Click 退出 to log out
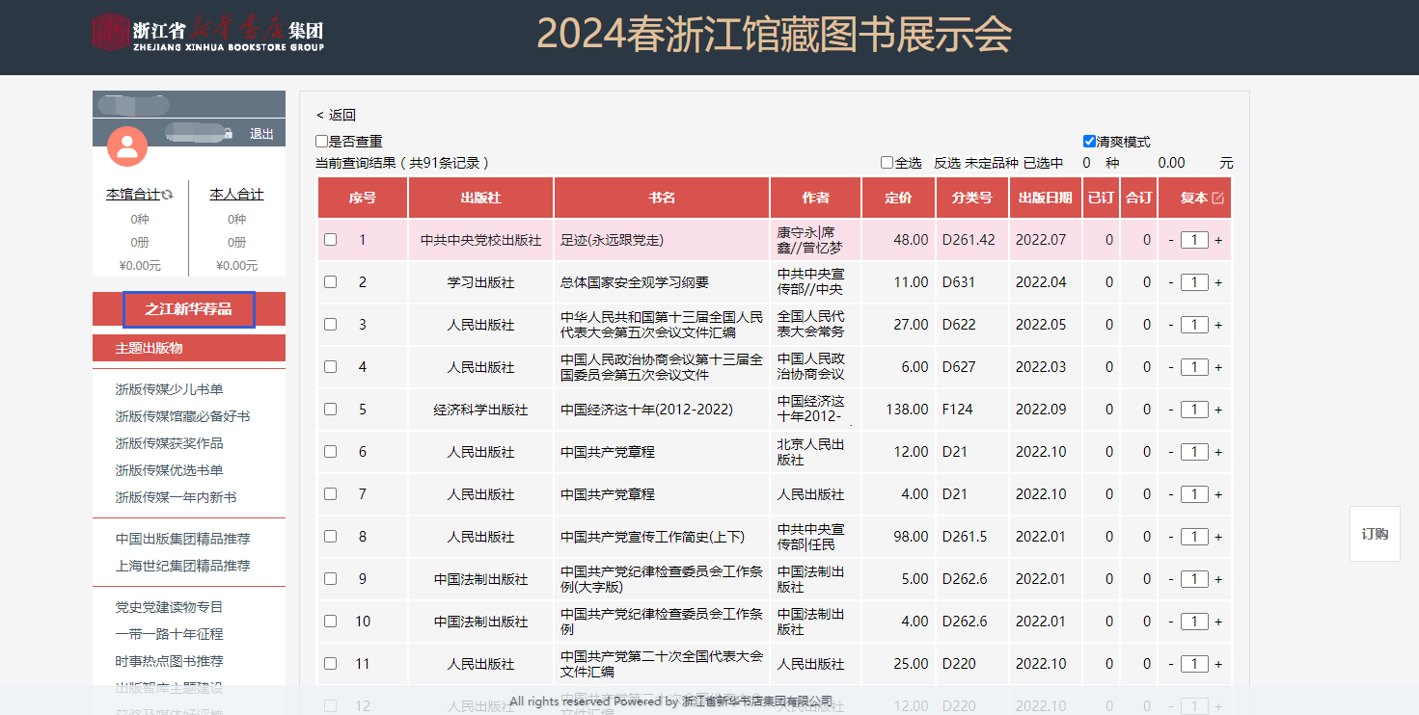Screen dimensions: 1419x715 (261, 134)
